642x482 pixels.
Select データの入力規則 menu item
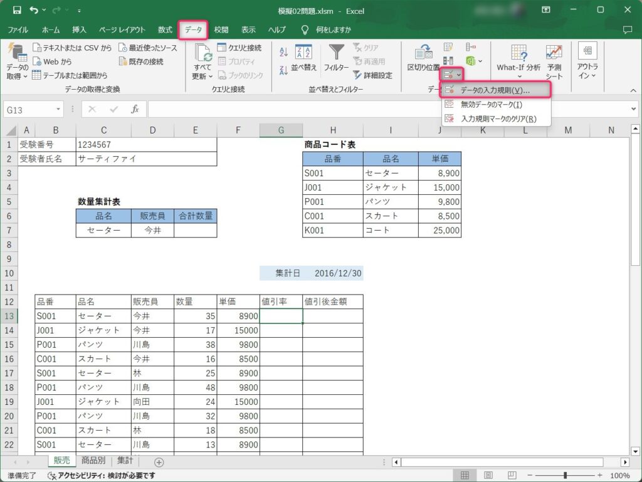495,90
